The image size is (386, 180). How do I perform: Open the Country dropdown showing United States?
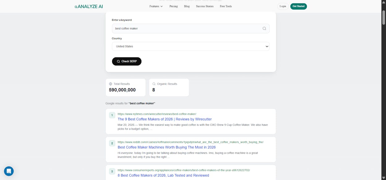(191, 46)
